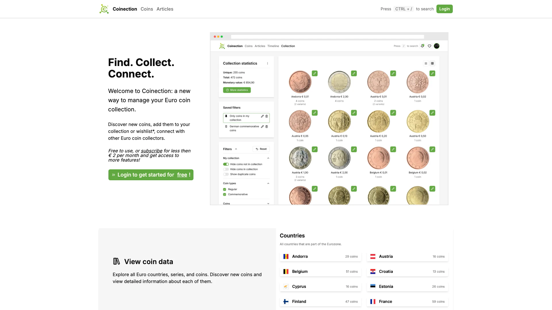Image resolution: width=552 pixels, height=310 pixels.
Task: Collapse the My collection filter section
Action: click(x=268, y=158)
